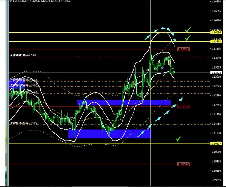226x187 pixels.
Task: Select the buy 0.02 order #189242962 label
Action: coord(23,85)
